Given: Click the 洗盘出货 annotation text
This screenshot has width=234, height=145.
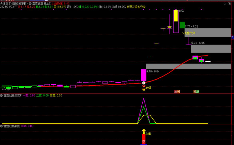Looking at the screenshot, I should pyautogui.click(x=189, y=33).
